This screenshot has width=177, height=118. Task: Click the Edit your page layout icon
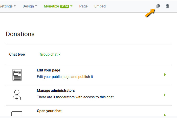point(17,75)
